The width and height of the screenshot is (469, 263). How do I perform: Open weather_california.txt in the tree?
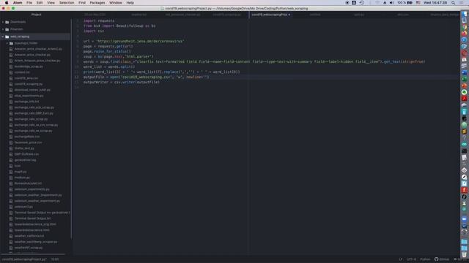29,236
